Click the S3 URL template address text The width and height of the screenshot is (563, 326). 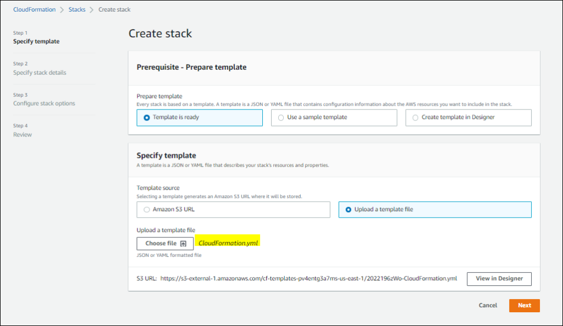[308, 279]
